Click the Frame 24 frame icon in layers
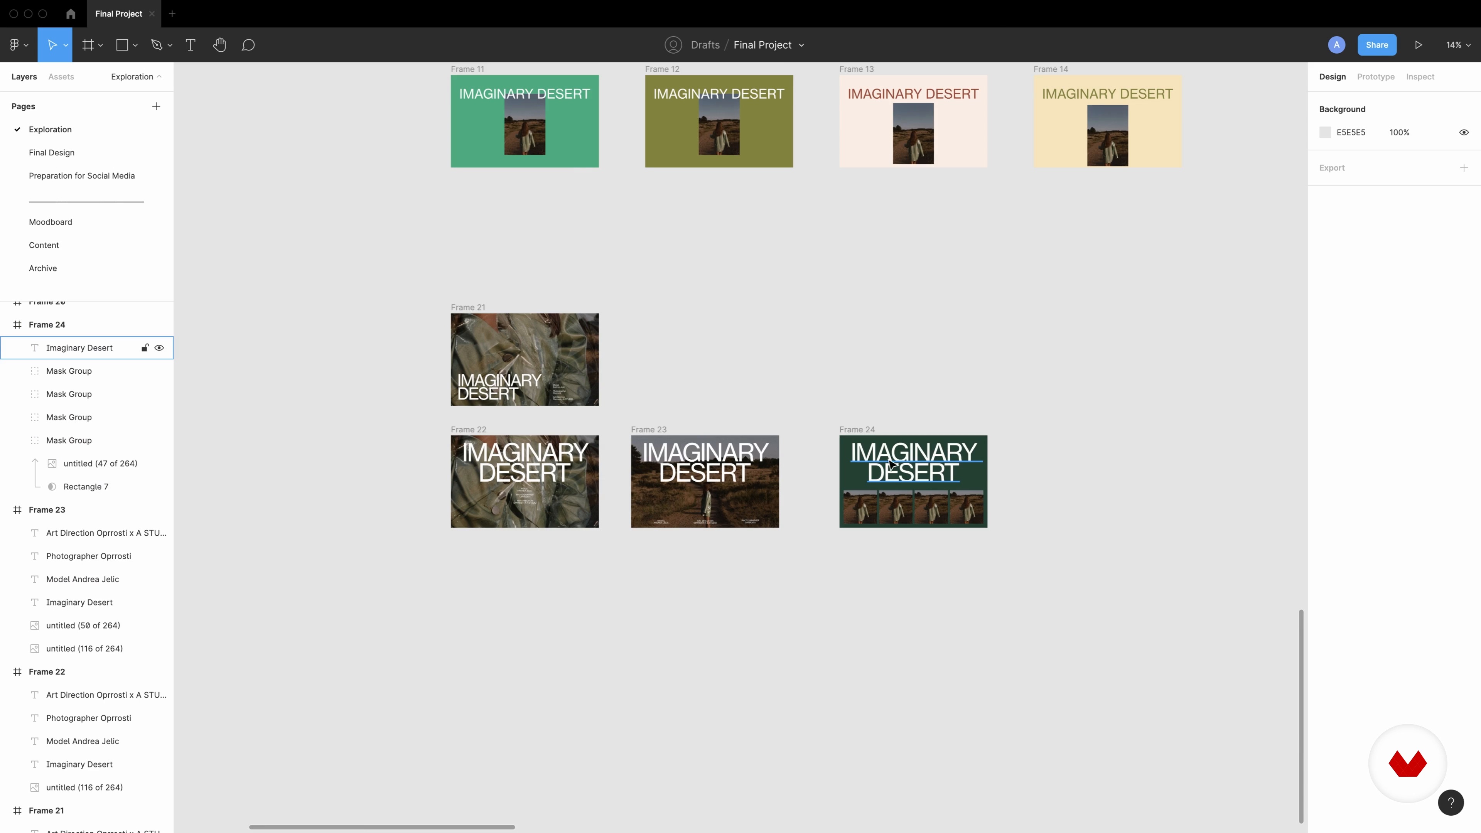Viewport: 1481px width, 833px height. click(17, 325)
